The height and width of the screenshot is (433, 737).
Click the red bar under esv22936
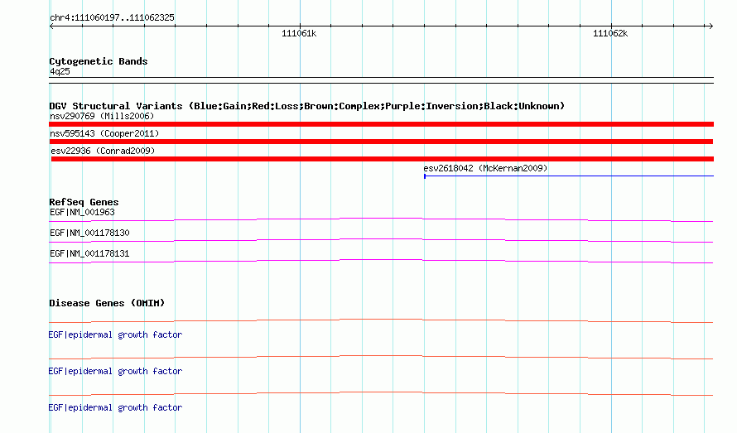pyautogui.click(x=382, y=159)
